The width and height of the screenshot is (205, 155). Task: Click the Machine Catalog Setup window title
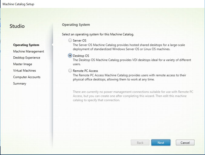pos(18,4)
